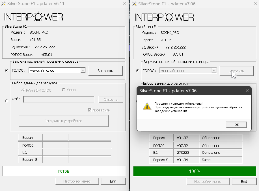Viewport: 259px width, 191px height.
Task: Toggle the проверить checkbox
Action: [90, 110]
